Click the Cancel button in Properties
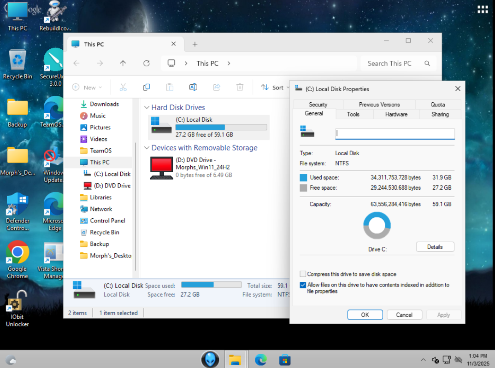The width and height of the screenshot is (495, 368). coord(404,315)
